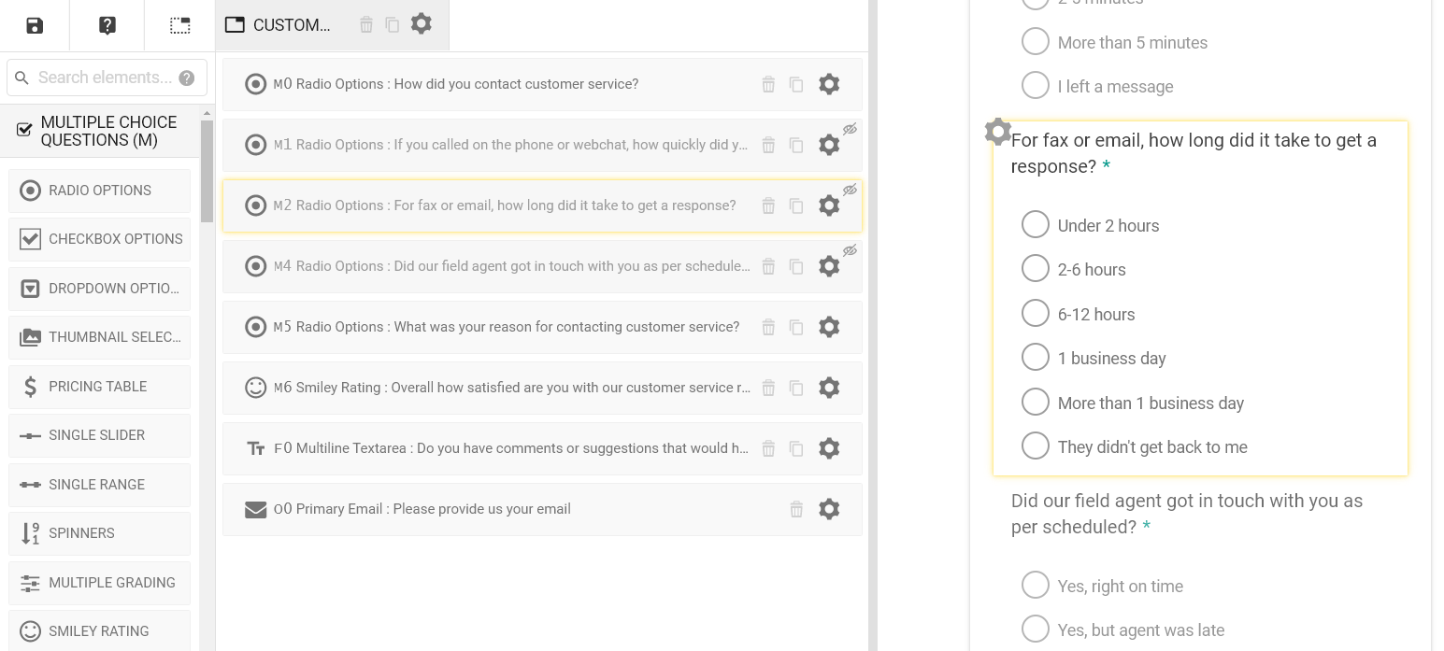Screen dimensions: 1444x651
Task: Select the "Under 2 hours" radio option
Action: [1035, 225]
